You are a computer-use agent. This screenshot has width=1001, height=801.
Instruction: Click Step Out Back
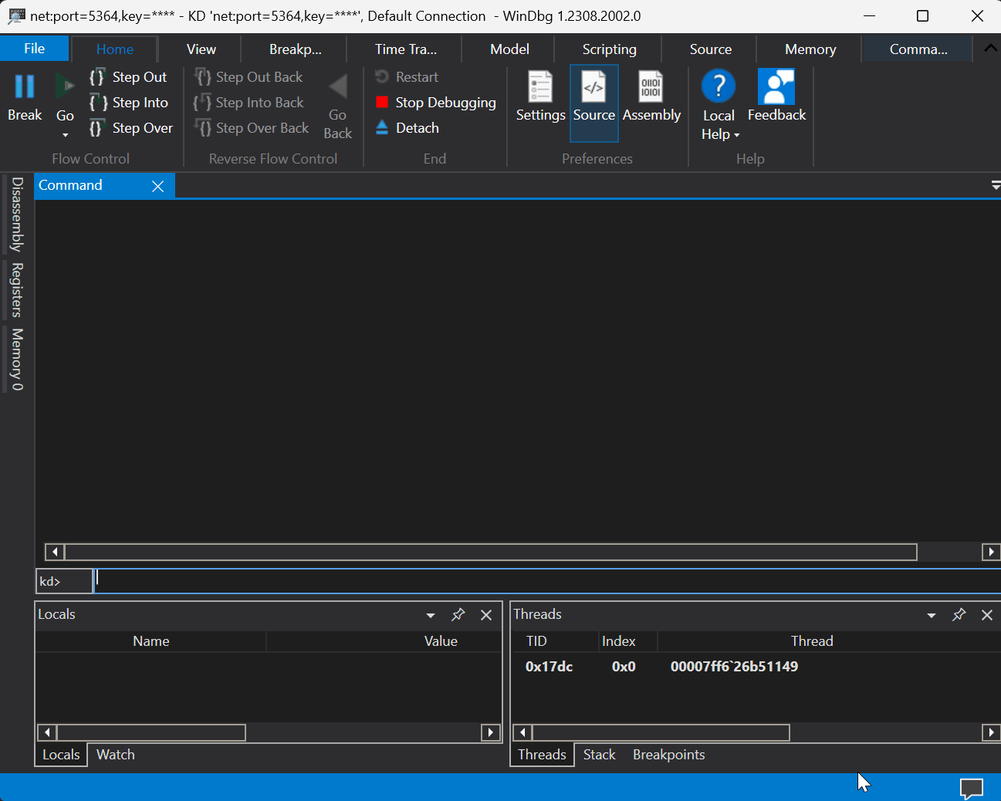249,77
